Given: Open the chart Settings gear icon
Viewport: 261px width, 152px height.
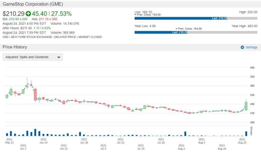Looking at the screenshot, I should pyautogui.click(x=242, y=47).
